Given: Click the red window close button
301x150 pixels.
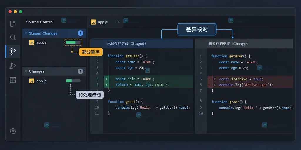Looking at the screenshot, I should pyautogui.click(x=10, y=12).
